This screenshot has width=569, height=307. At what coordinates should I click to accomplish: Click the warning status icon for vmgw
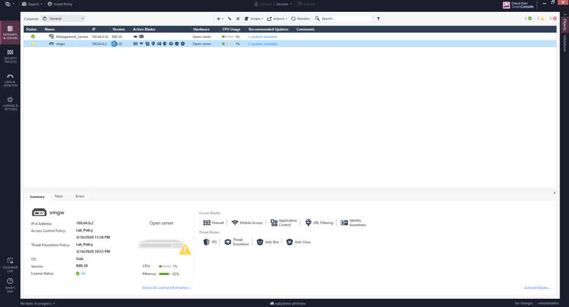coord(33,44)
